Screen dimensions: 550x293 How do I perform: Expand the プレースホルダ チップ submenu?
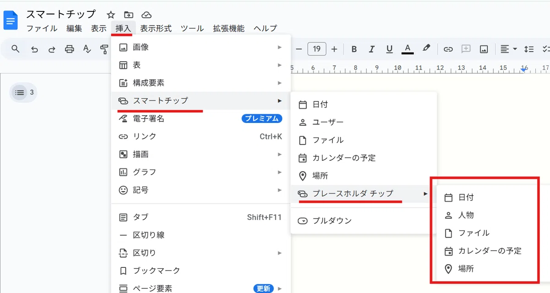364,194
